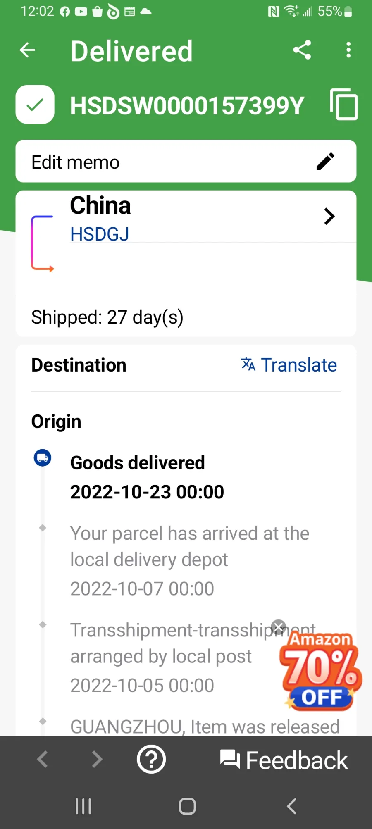This screenshot has height=829, width=372.
Task: Share the tracking details
Action: (x=302, y=50)
